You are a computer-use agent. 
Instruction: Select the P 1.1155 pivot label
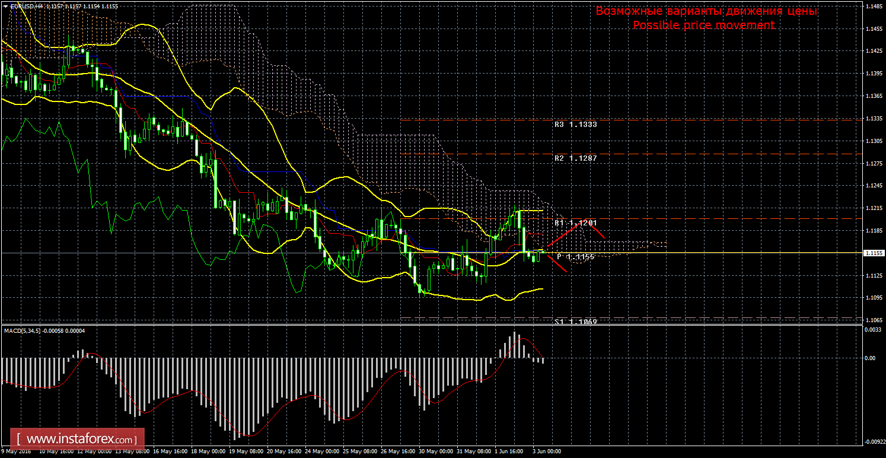[576, 257]
